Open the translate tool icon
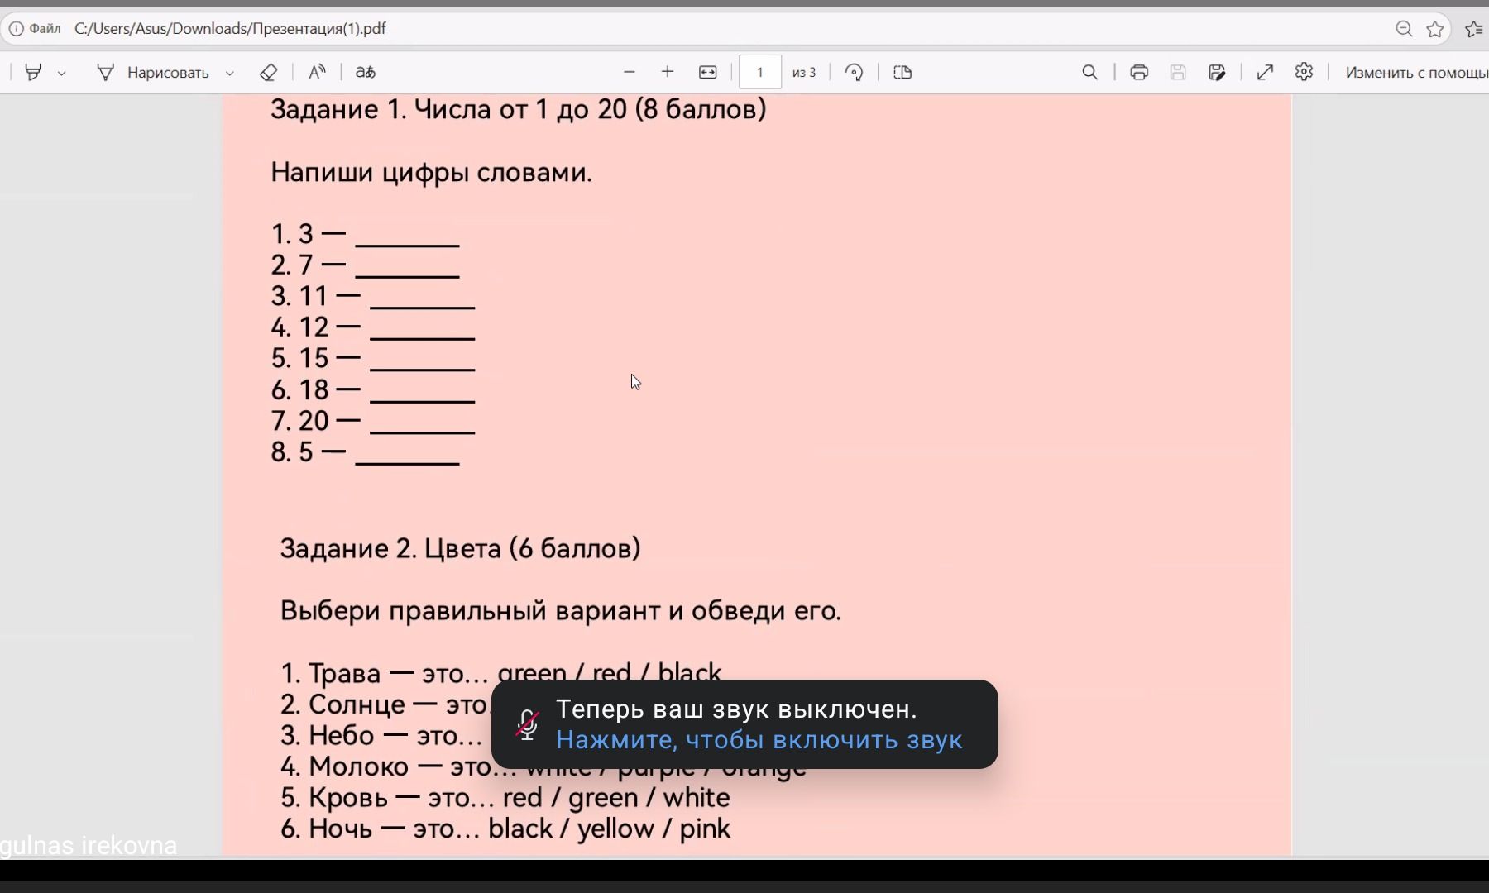This screenshot has width=1489, height=893. pyautogui.click(x=365, y=73)
